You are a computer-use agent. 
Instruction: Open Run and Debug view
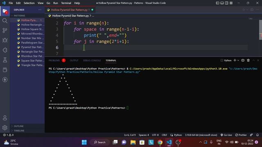pos(5,40)
